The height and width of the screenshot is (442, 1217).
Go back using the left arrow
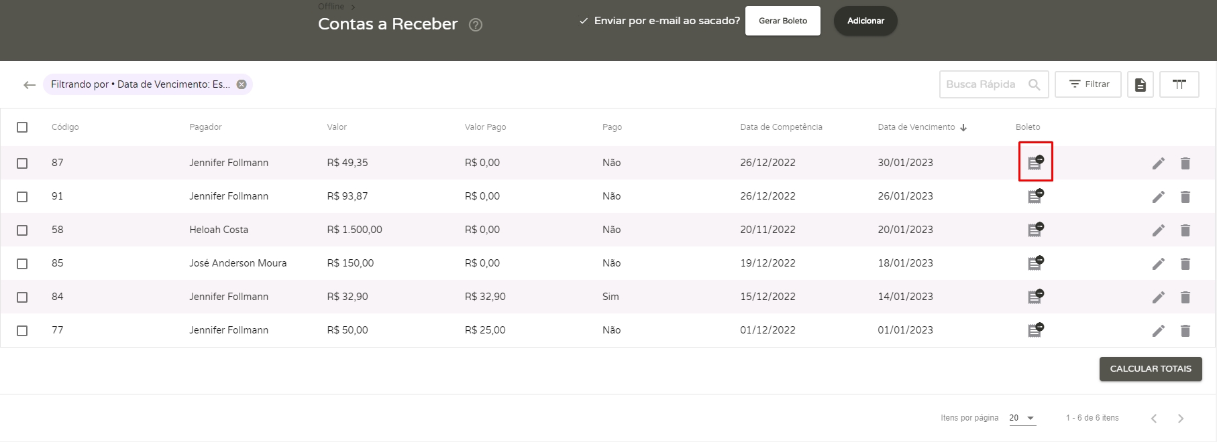[x=29, y=85]
